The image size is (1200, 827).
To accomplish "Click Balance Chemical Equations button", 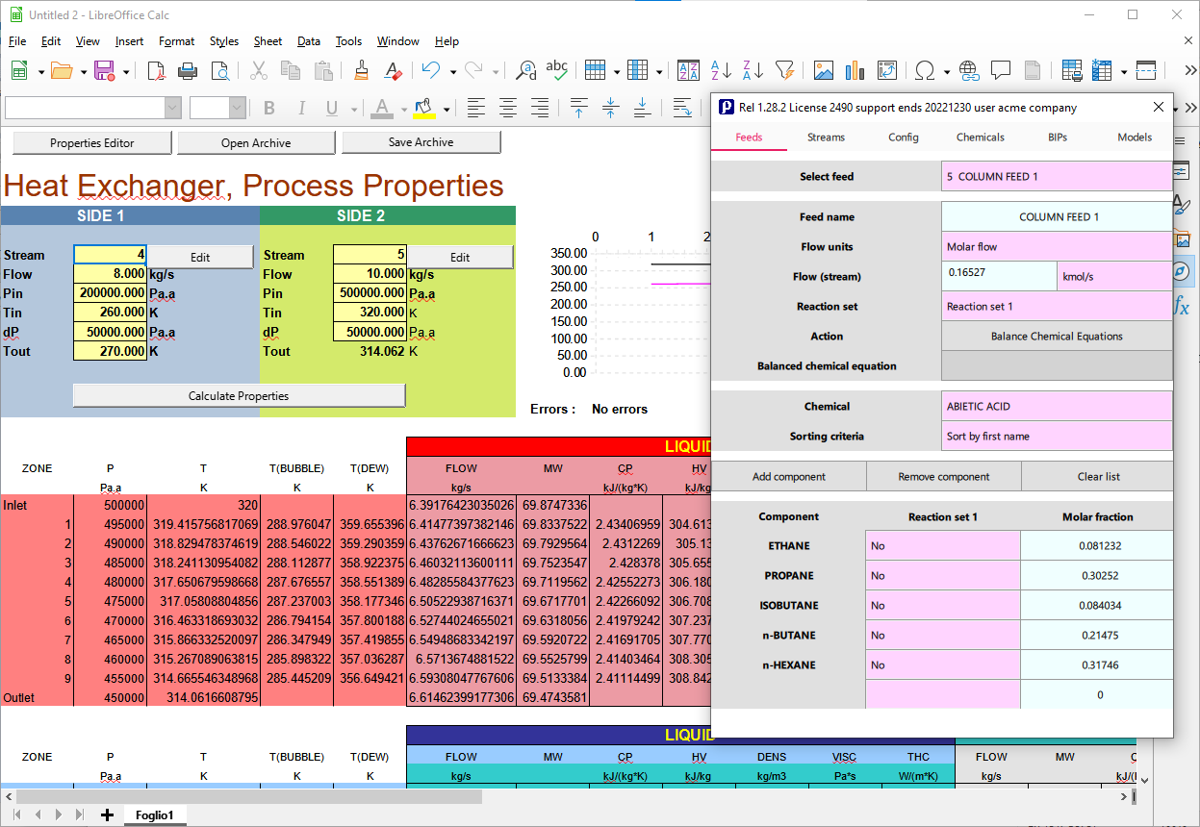I will coord(1057,337).
